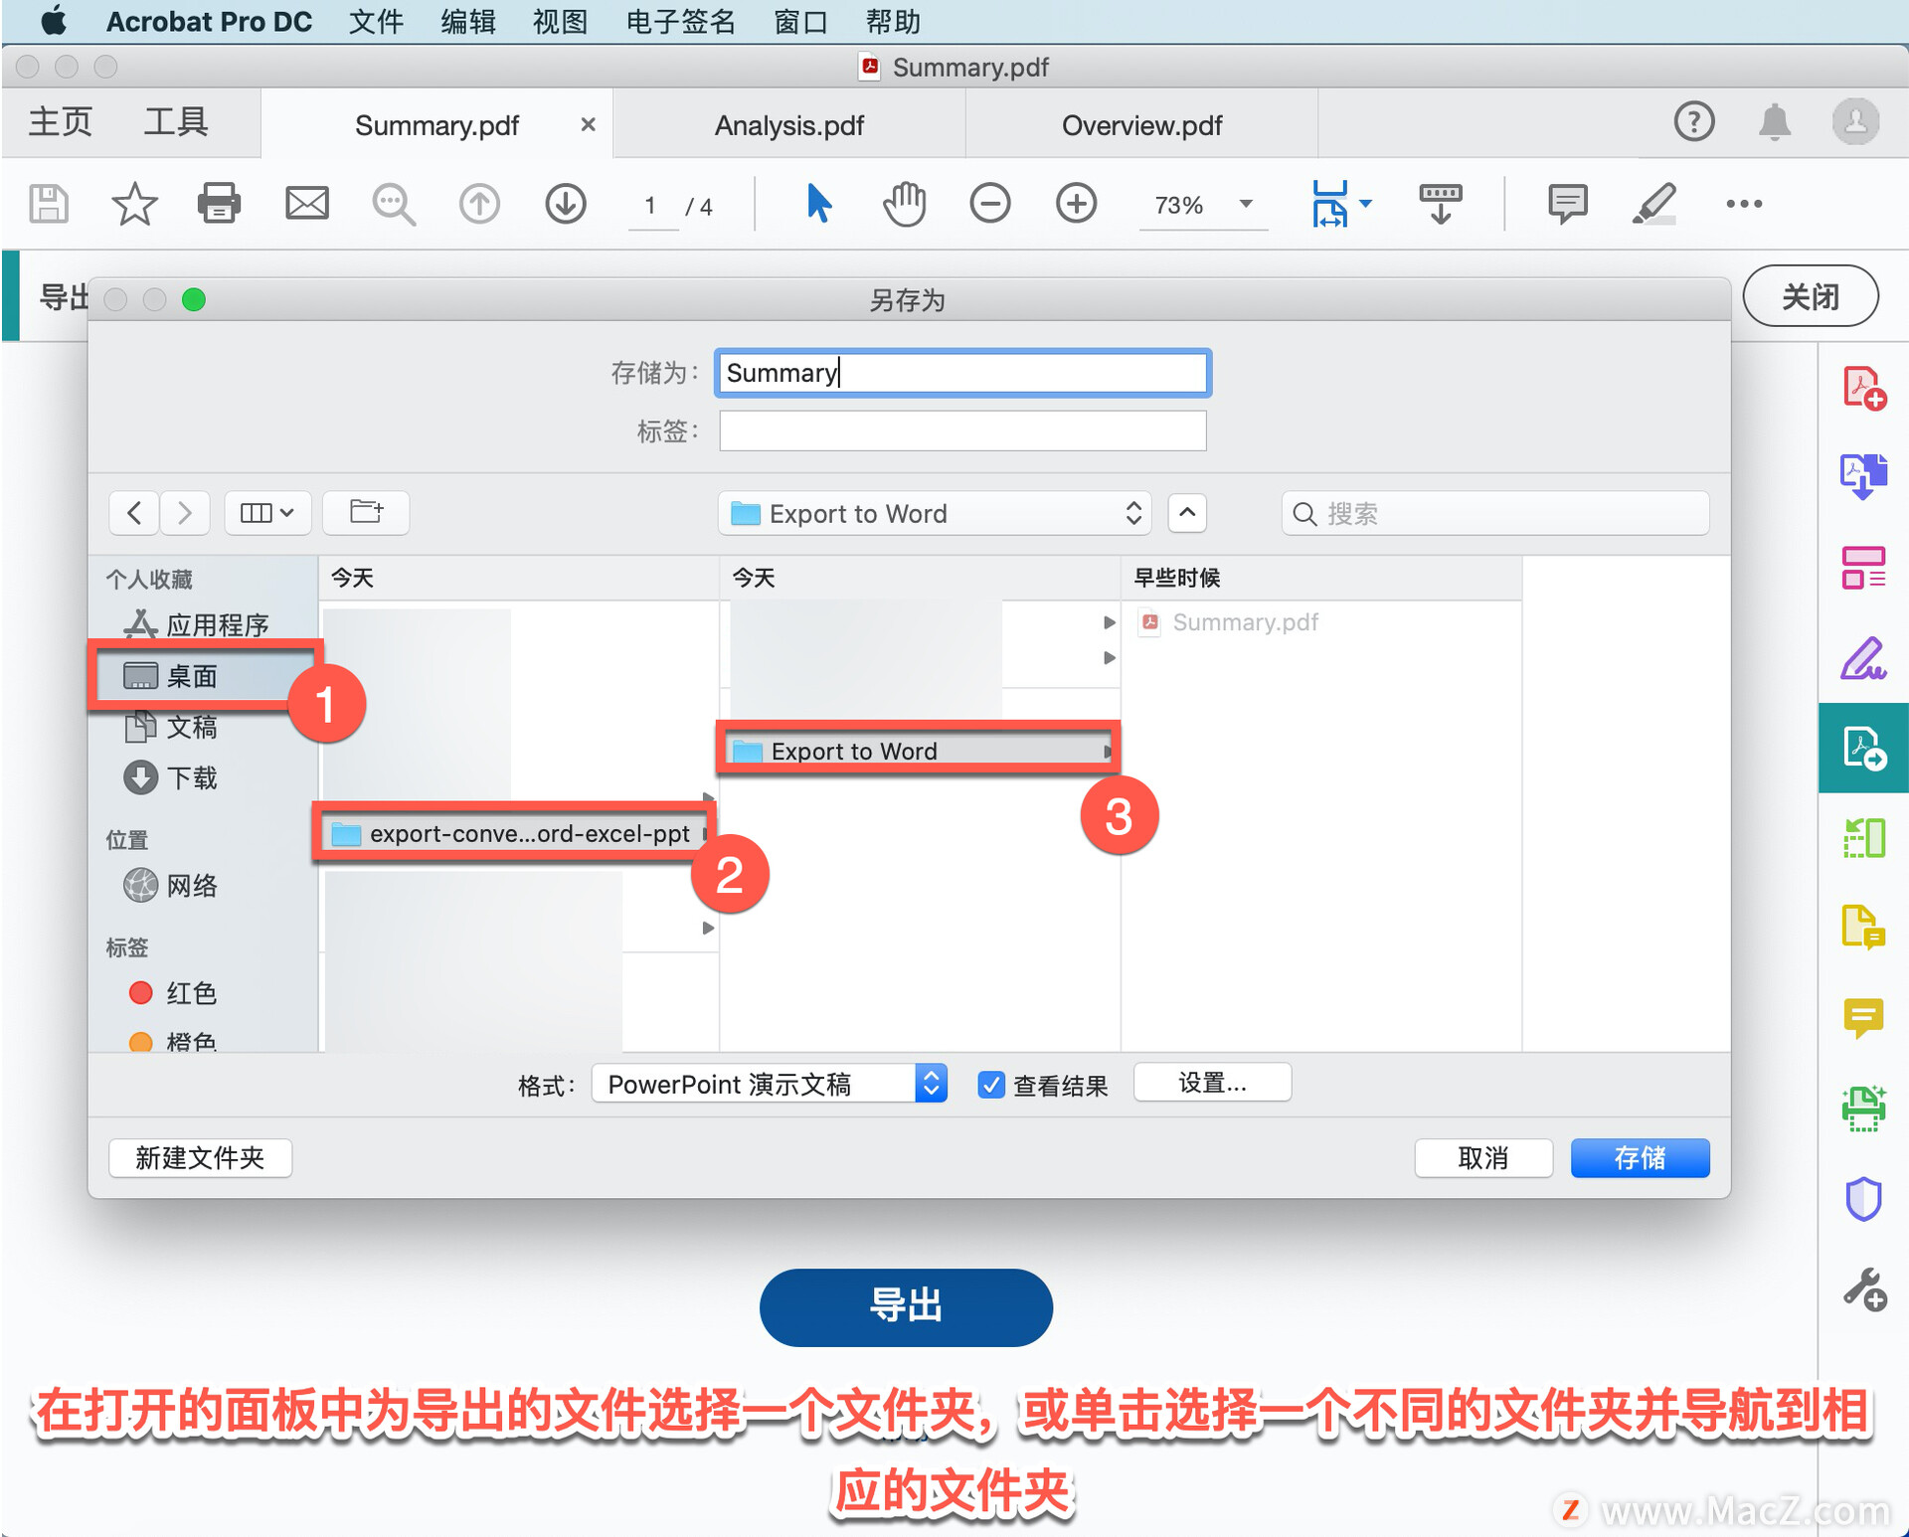Open the More Tools wrench icon
The height and width of the screenshot is (1537, 1909).
click(x=1863, y=1289)
